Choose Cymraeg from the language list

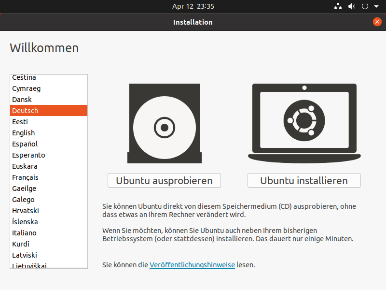click(x=27, y=88)
